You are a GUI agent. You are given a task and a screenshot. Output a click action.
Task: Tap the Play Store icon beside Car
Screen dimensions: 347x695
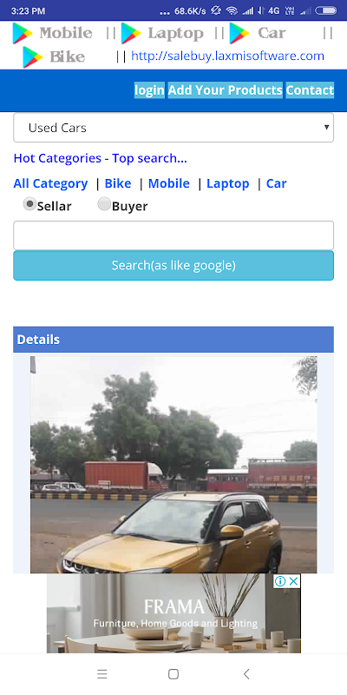239,33
